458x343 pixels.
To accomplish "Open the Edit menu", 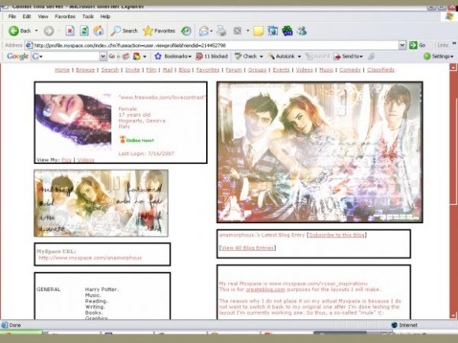I will [27, 17].
